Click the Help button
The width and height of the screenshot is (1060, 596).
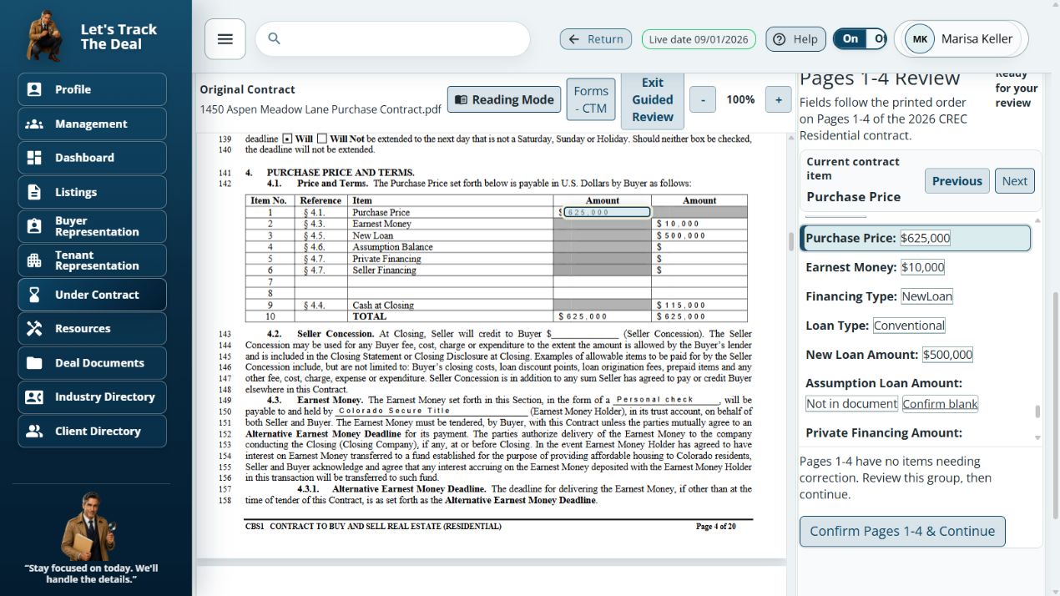(x=795, y=39)
